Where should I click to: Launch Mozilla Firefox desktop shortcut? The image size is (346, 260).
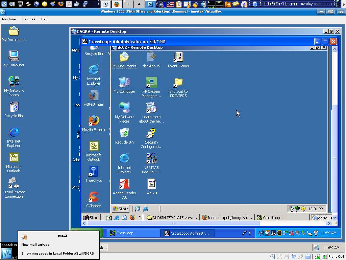(94, 121)
